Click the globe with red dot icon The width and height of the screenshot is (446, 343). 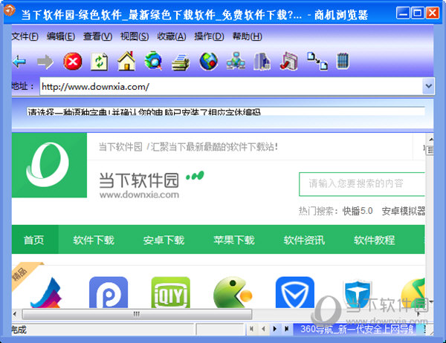pyautogui.click(x=208, y=61)
